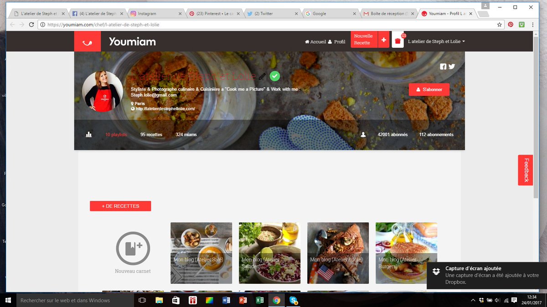Open Task View in taskbar
Viewport: 547px width, 307px height.
(x=142, y=300)
